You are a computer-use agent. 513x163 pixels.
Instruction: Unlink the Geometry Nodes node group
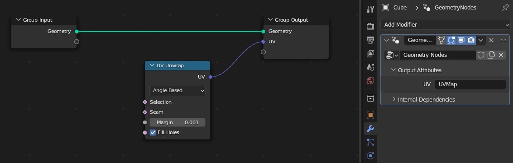(501, 55)
